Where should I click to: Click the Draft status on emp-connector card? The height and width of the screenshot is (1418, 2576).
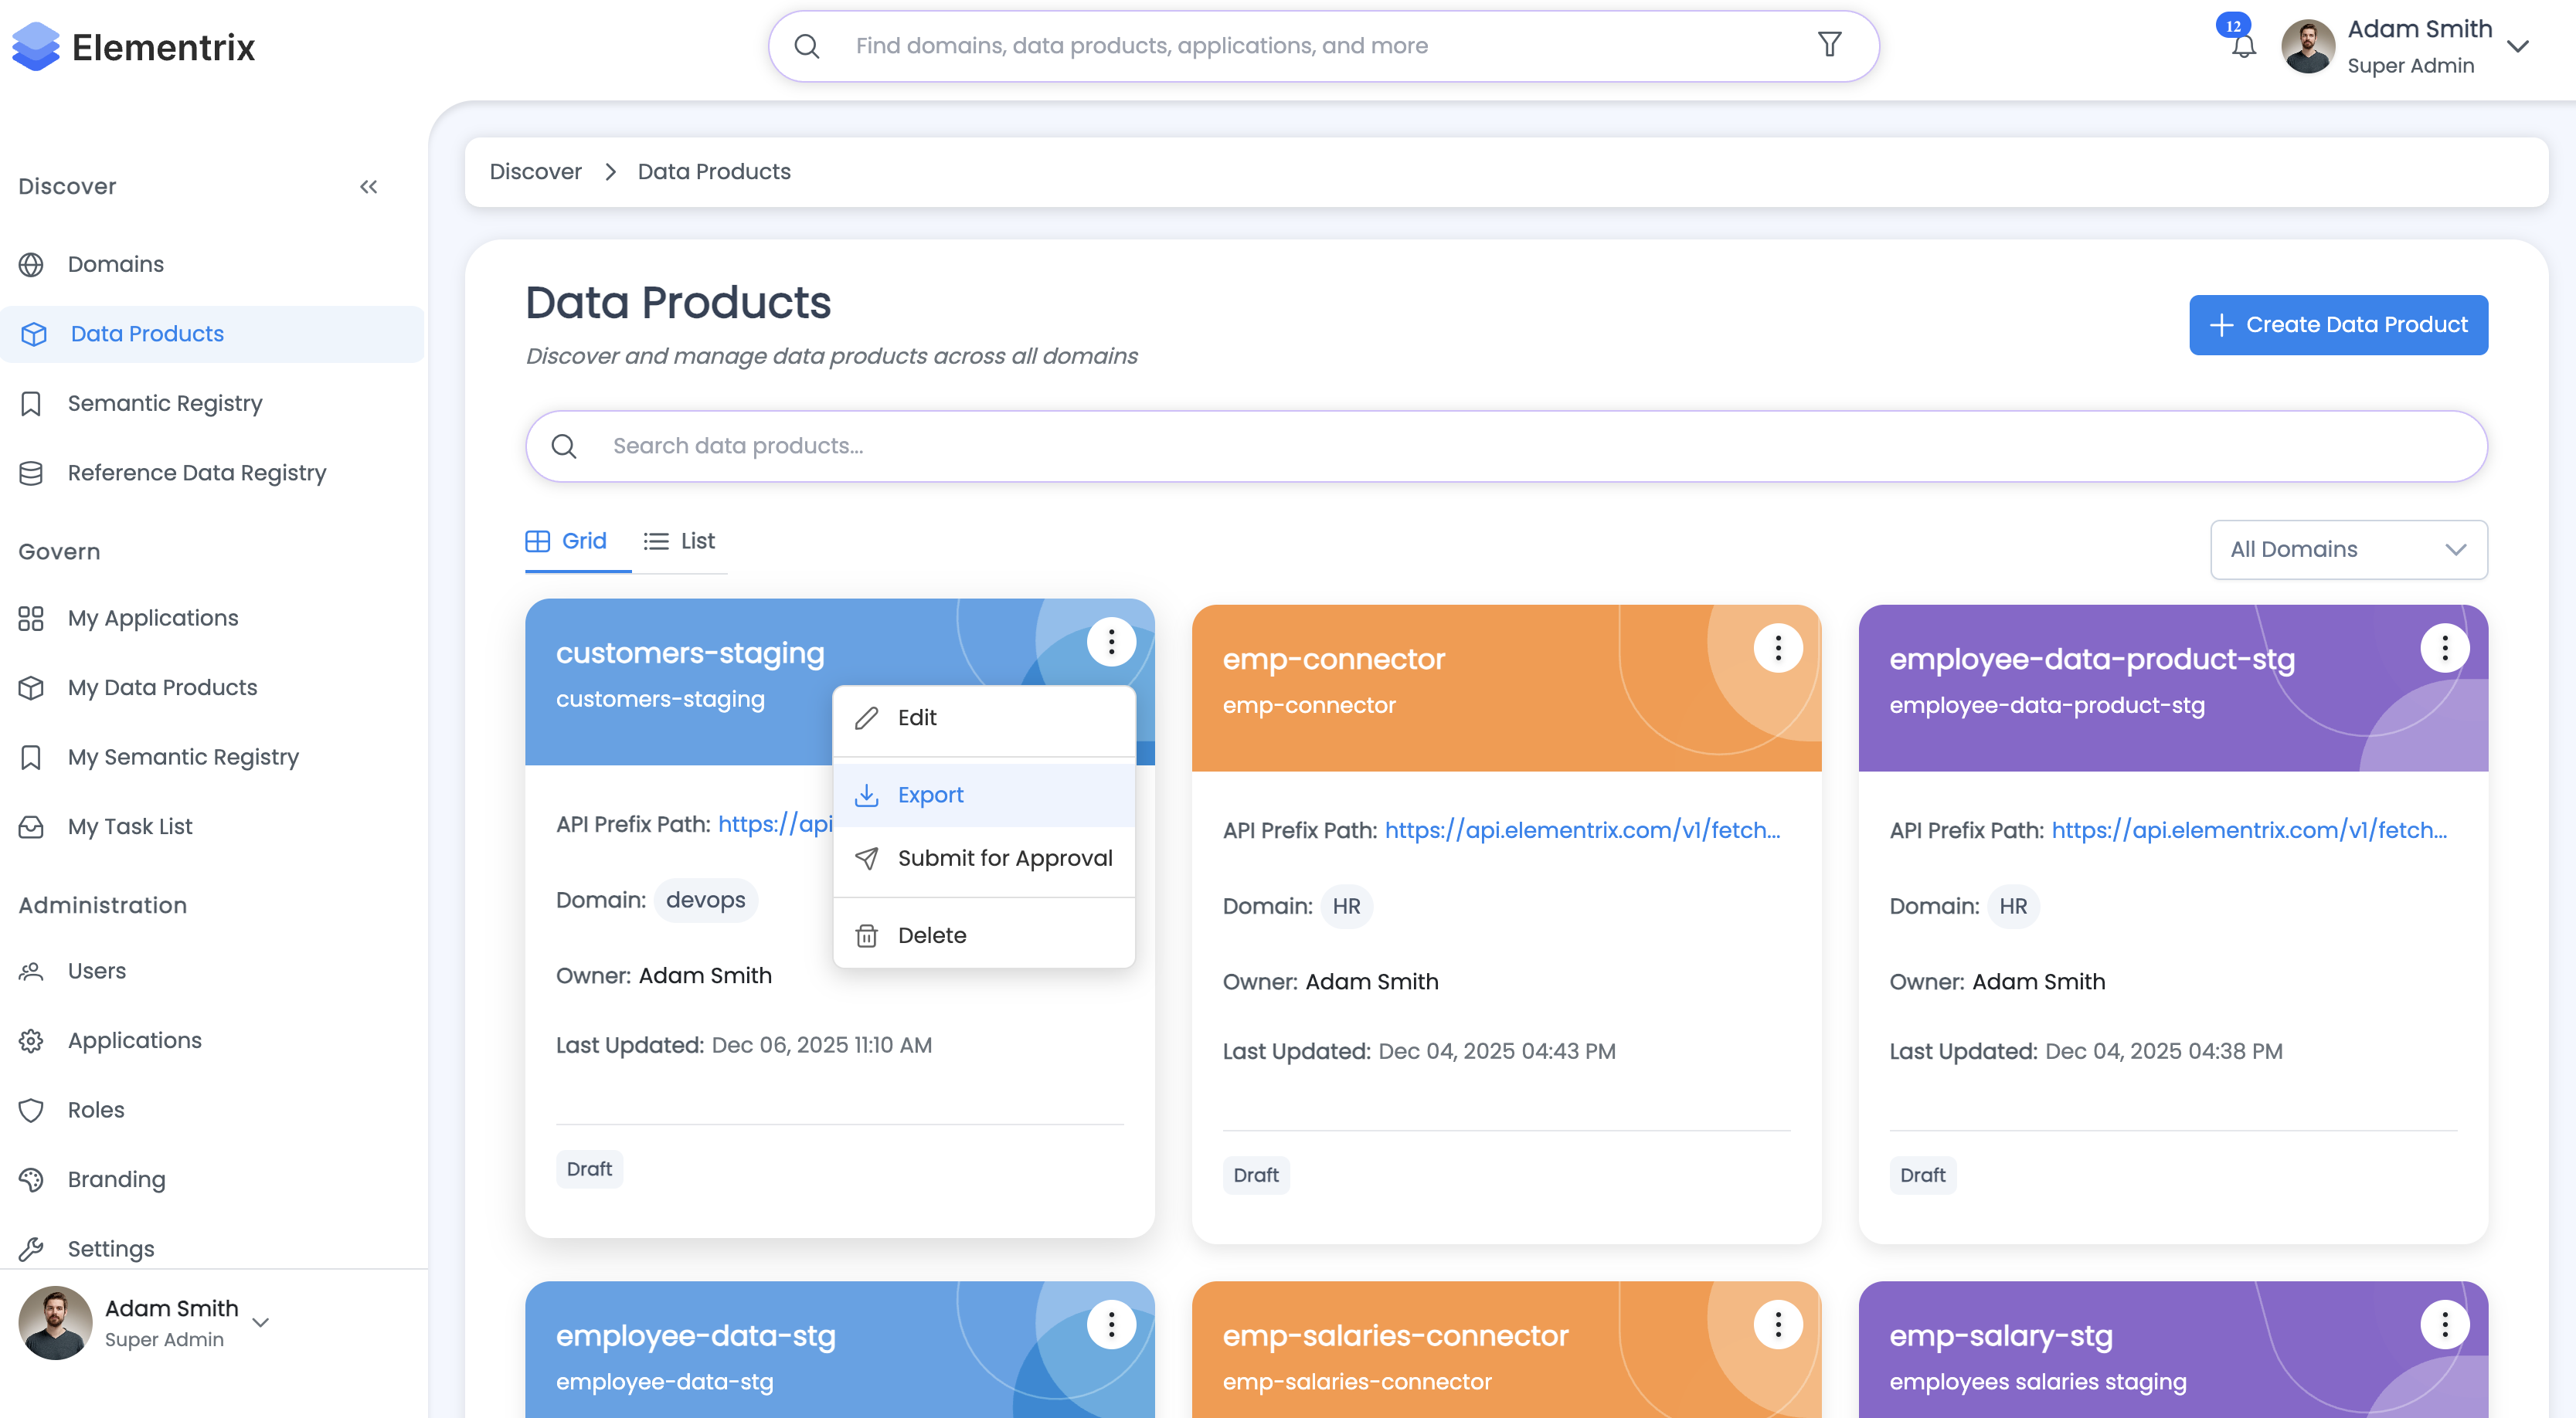(1256, 1175)
